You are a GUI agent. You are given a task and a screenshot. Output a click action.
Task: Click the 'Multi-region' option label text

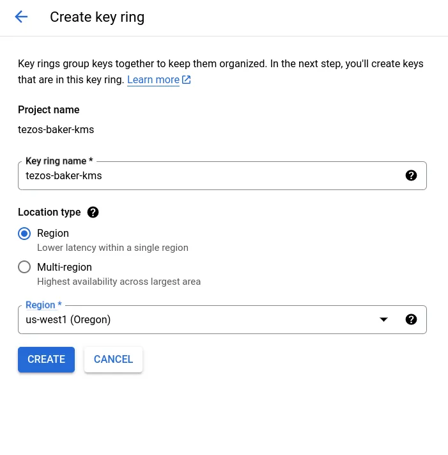[65, 267]
